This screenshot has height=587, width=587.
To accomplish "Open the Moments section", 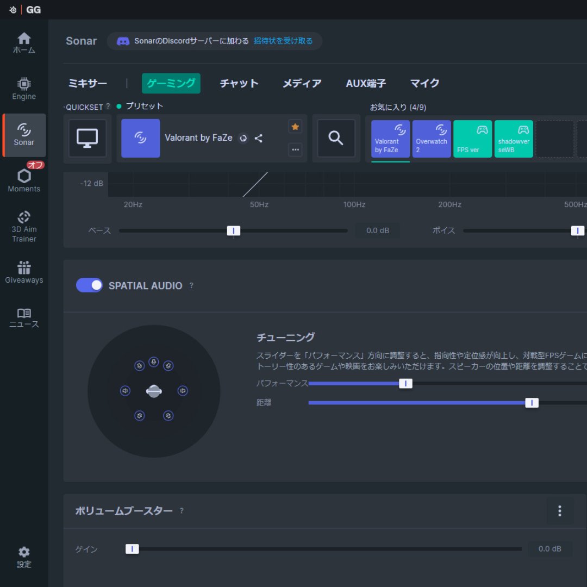I will tap(24, 180).
